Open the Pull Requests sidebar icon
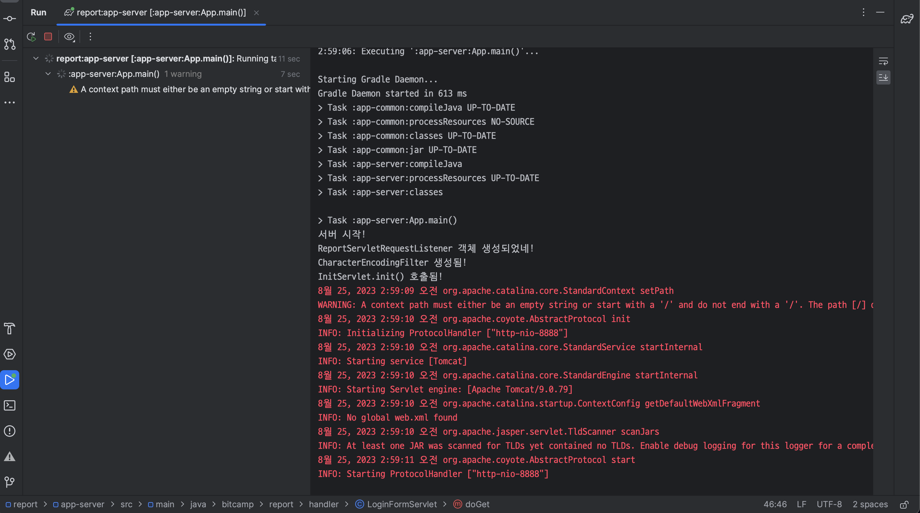This screenshot has height=513, width=920. pos(10,44)
